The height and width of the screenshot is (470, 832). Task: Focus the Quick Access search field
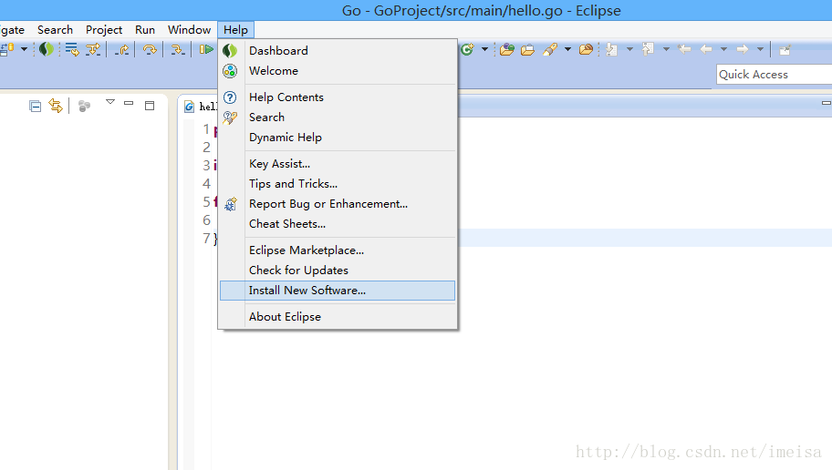click(x=775, y=75)
